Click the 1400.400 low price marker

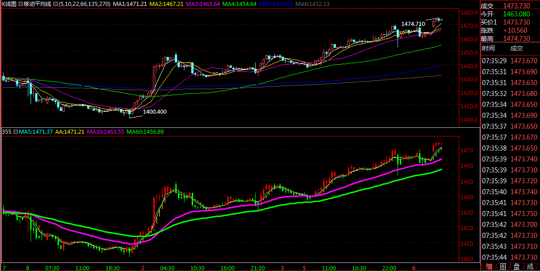[155, 111]
